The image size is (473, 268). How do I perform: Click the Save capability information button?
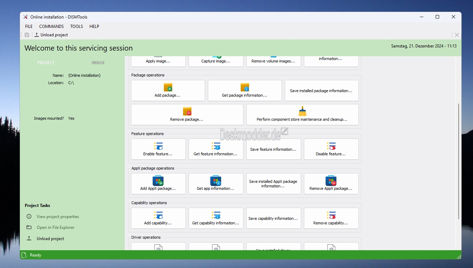[x=274, y=218]
